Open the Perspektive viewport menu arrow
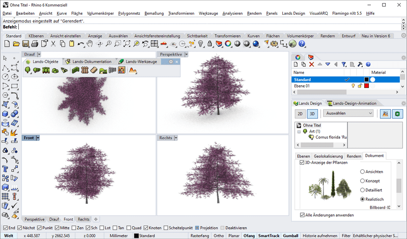 186,54
